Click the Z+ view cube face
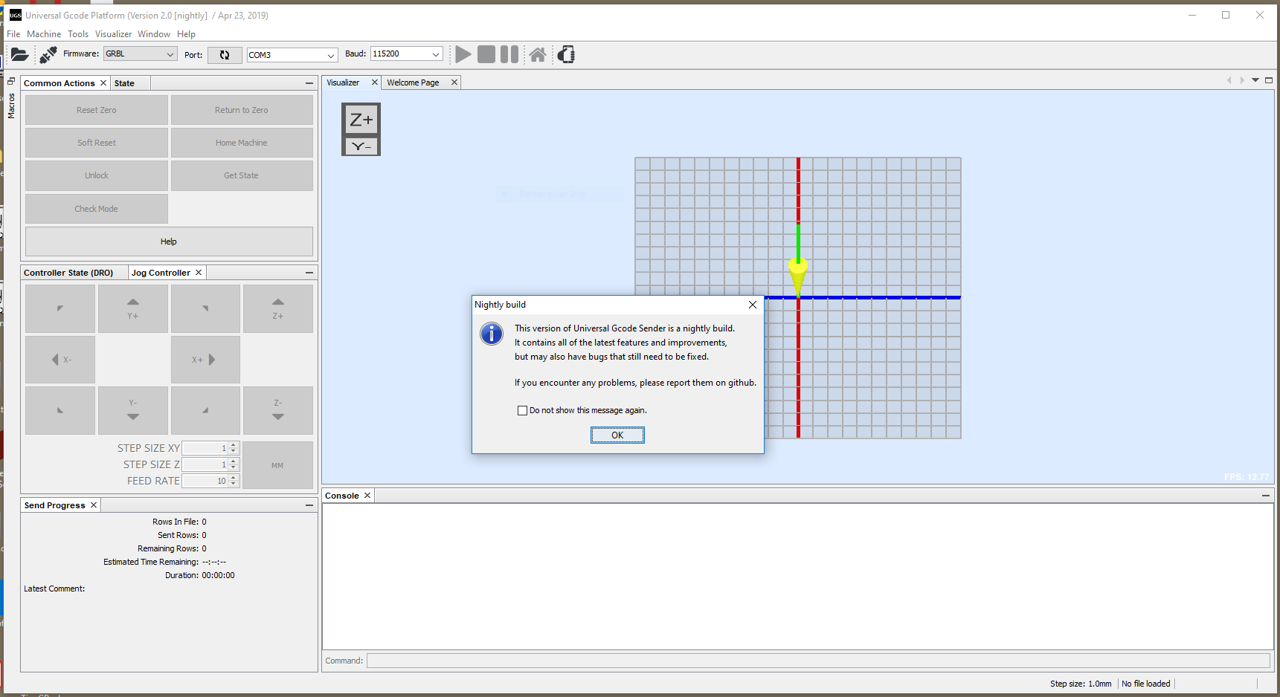The image size is (1280, 697). click(361, 120)
